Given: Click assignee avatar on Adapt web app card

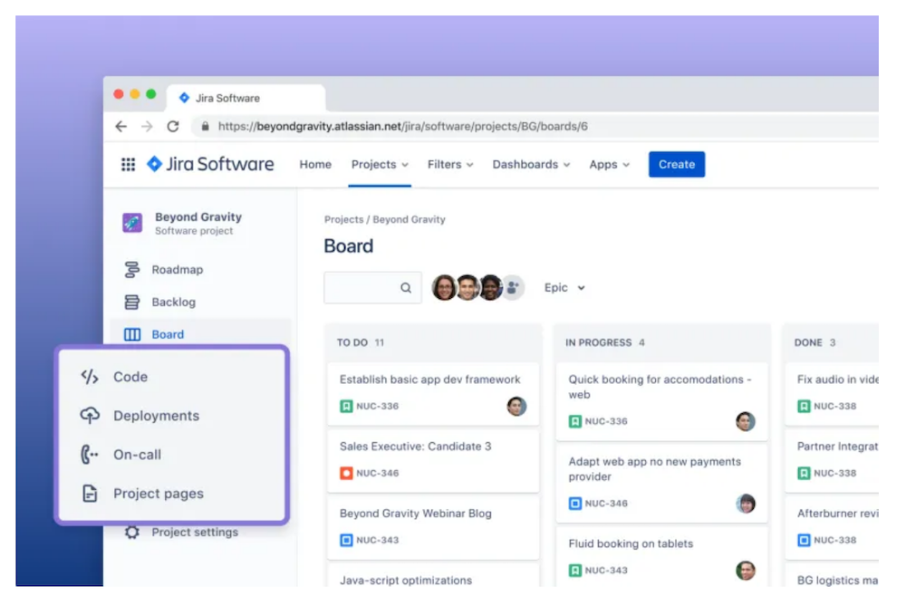Looking at the screenshot, I should (x=746, y=503).
